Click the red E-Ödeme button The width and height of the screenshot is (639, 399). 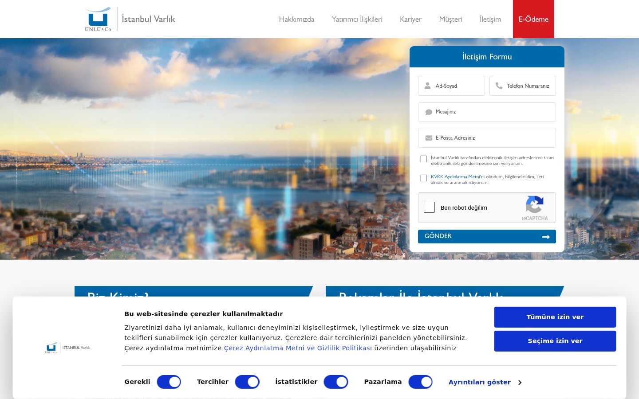point(533,19)
